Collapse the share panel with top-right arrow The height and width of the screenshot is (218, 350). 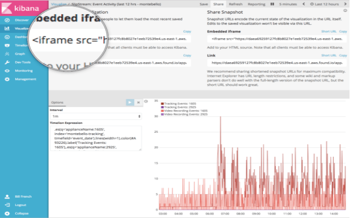pos(345,11)
